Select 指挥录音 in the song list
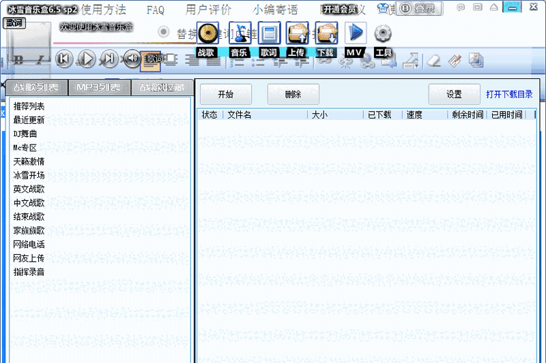Screen dimensions: 546x363 (x=29, y=272)
